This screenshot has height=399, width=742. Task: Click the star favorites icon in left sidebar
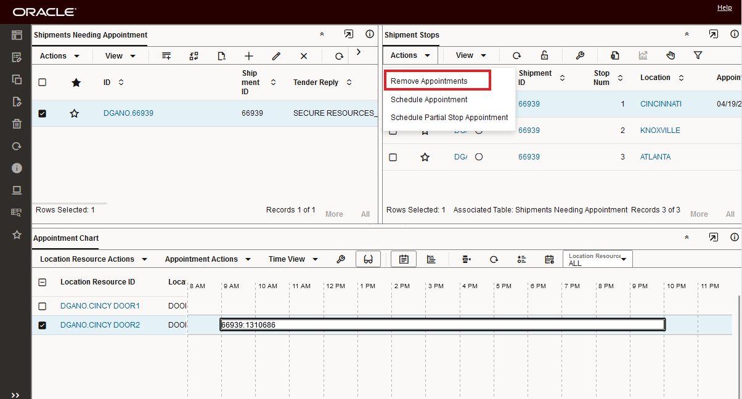pyautogui.click(x=17, y=235)
